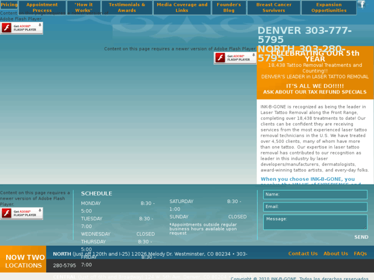
Task: Click the SCHEDULE heading
Action: pyautogui.click(x=96, y=194)
